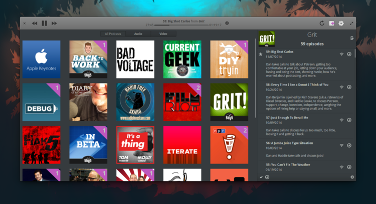Pause the currently playing episode

(x=44, y=23)
